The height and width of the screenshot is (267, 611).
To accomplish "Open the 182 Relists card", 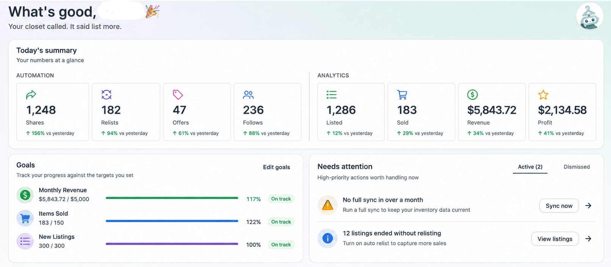I will [x=126, y=112].
